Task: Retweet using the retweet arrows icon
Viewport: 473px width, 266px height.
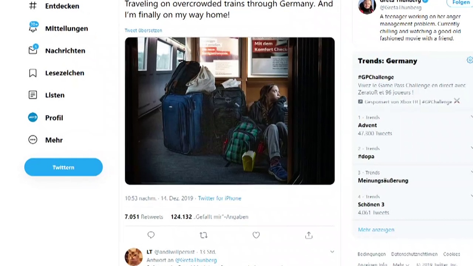Action: [203, 235]
